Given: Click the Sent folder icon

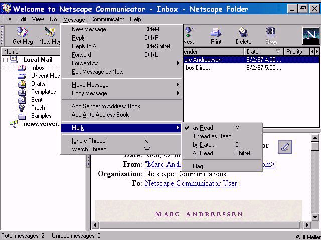Looking at the screenshot, I should pos(22,100).
